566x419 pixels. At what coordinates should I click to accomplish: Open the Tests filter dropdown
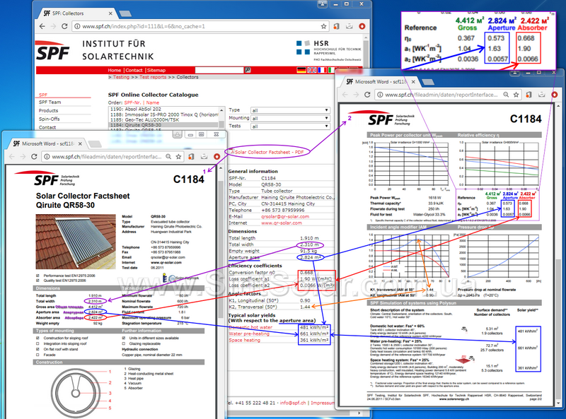click(x=290, y=126)
